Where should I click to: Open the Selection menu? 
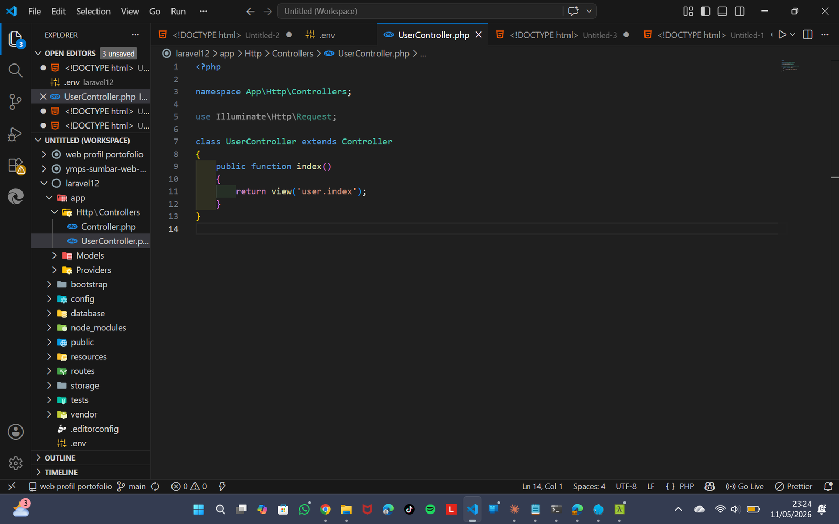[93, 11]
